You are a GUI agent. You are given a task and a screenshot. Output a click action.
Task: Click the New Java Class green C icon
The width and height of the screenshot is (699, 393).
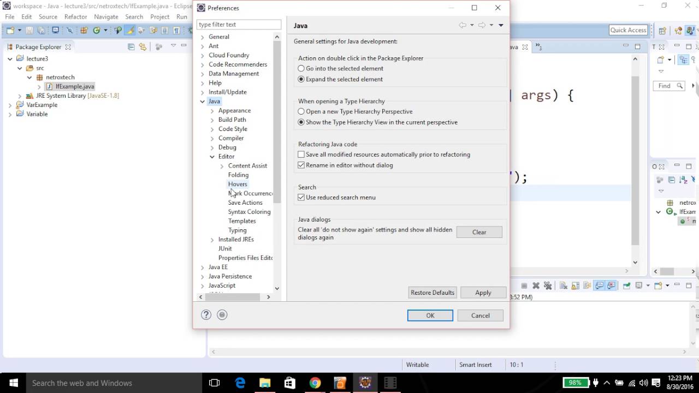coord(97,31)
